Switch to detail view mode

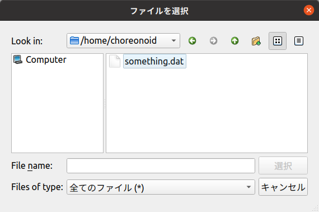299,41
